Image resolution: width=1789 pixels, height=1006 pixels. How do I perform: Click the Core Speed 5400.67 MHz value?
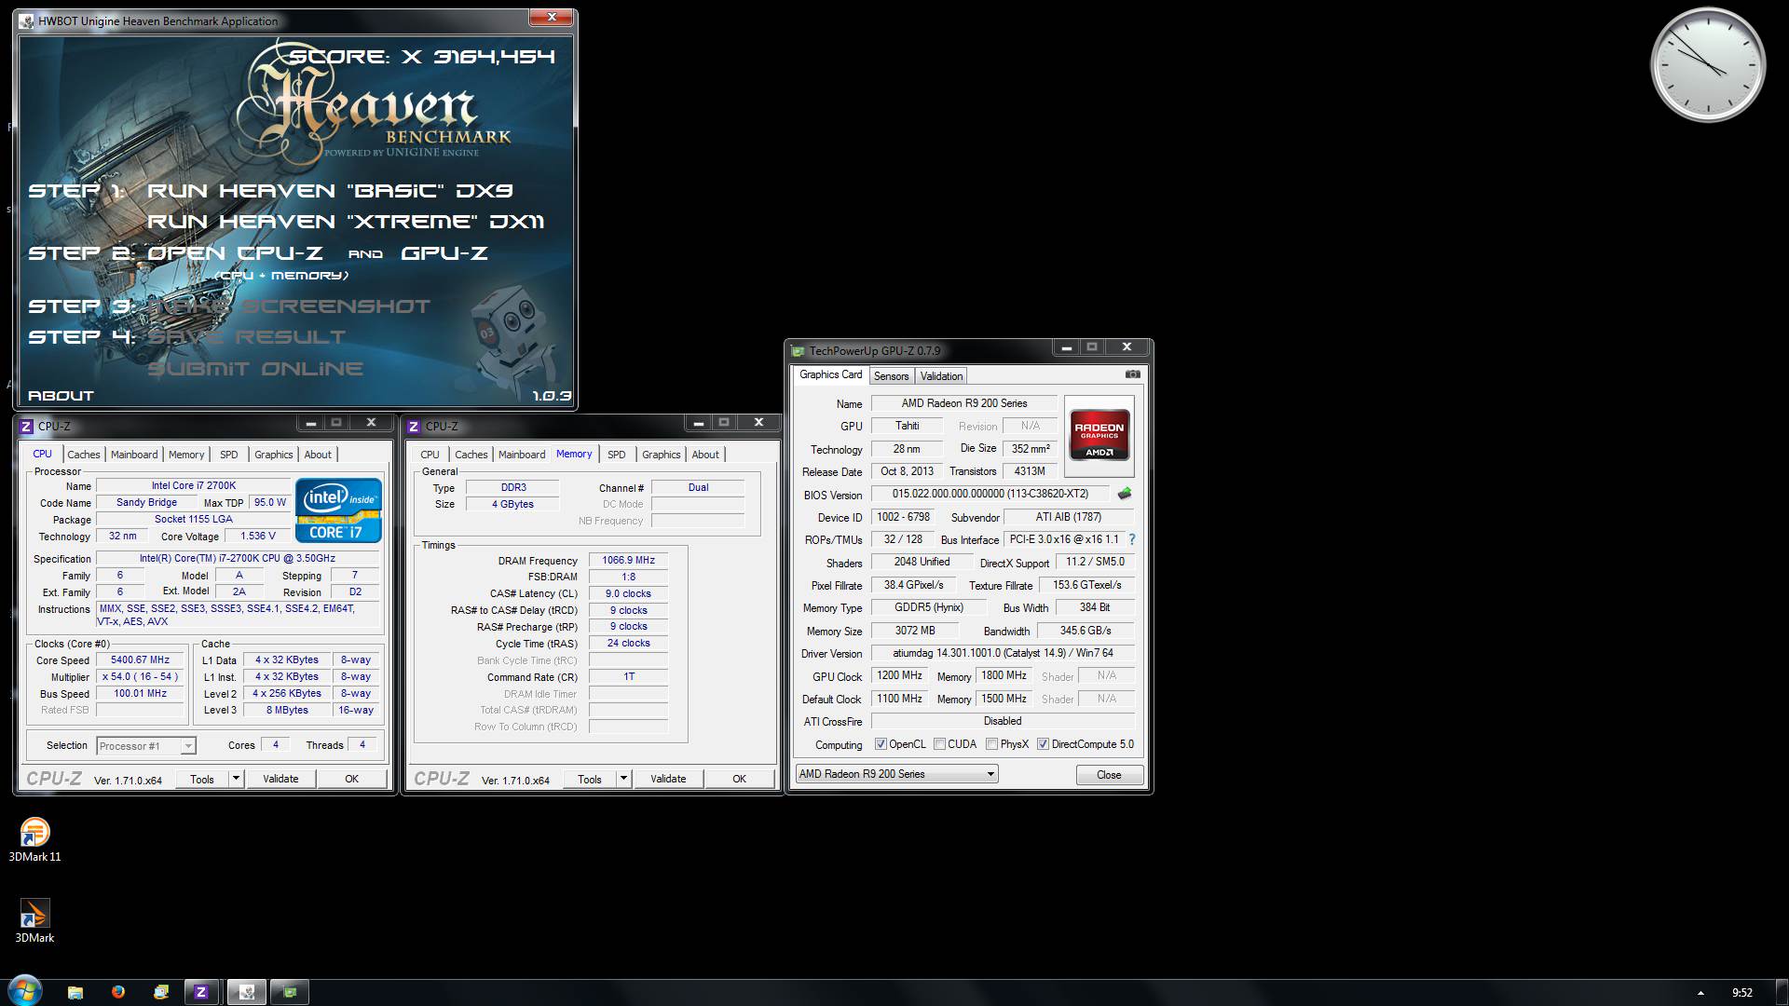(140, 660)
